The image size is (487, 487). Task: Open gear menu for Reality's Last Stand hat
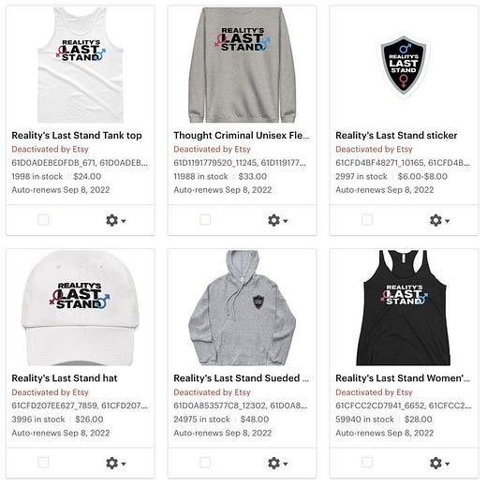116,464
